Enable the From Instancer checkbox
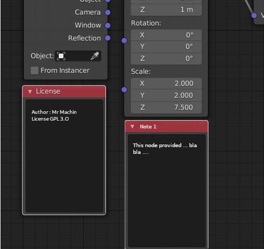This screenshot has height=249, width=264. coord(34,71)
